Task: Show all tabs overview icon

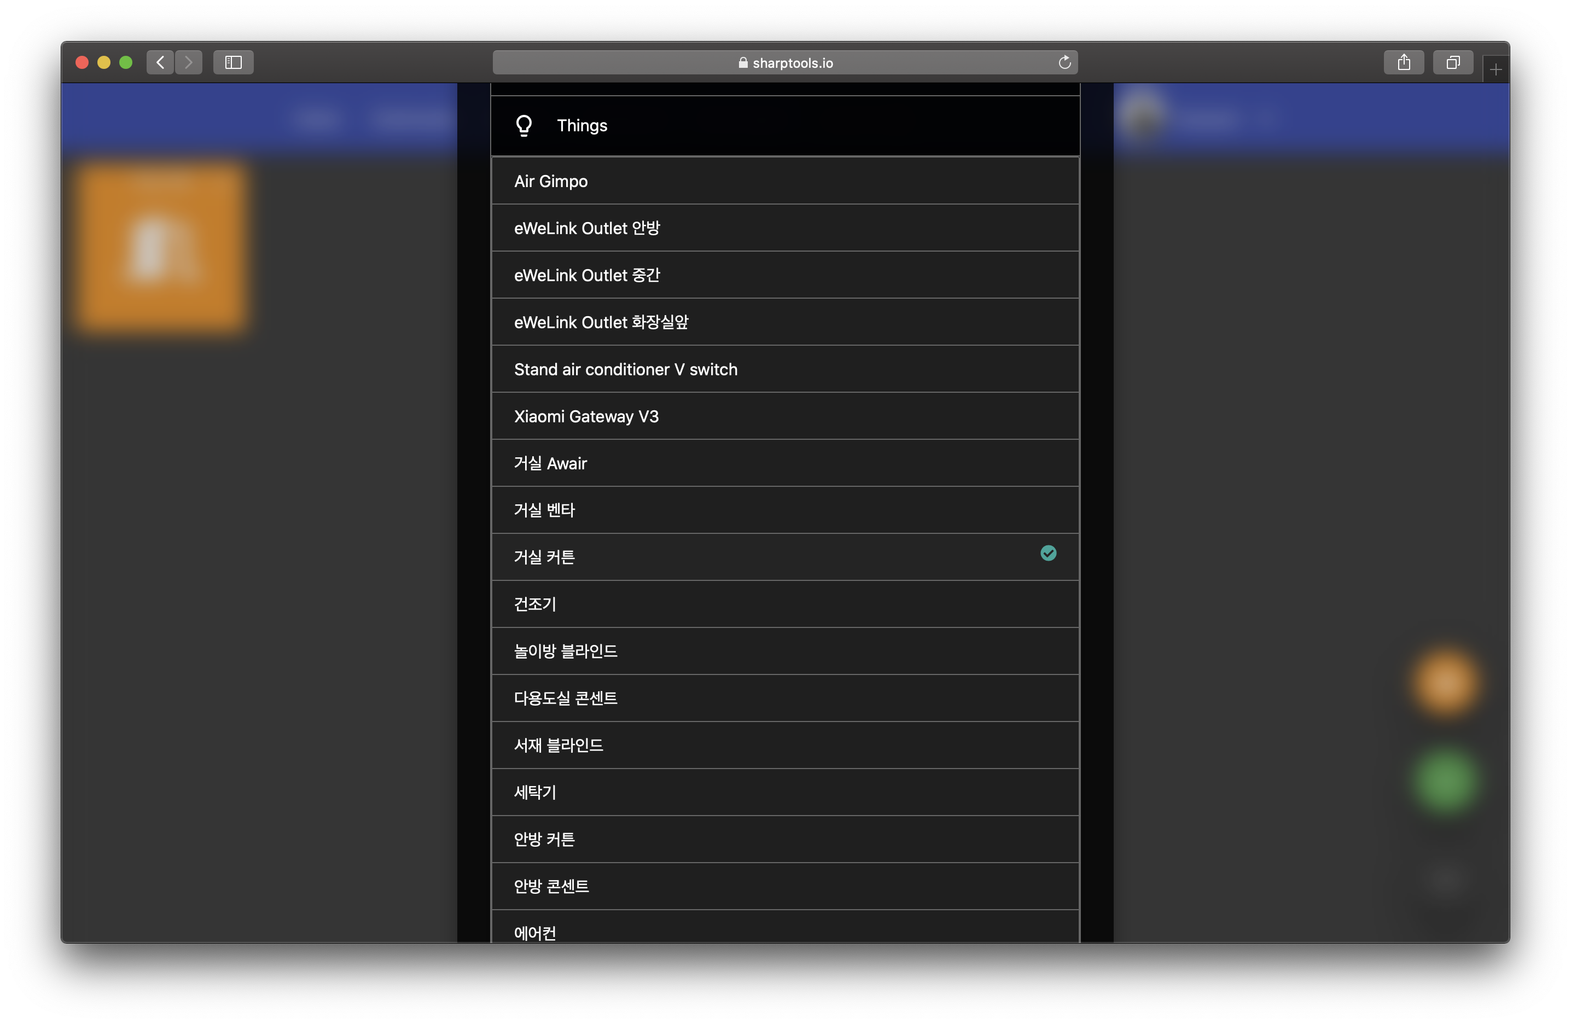Action: pos(1452,62)
